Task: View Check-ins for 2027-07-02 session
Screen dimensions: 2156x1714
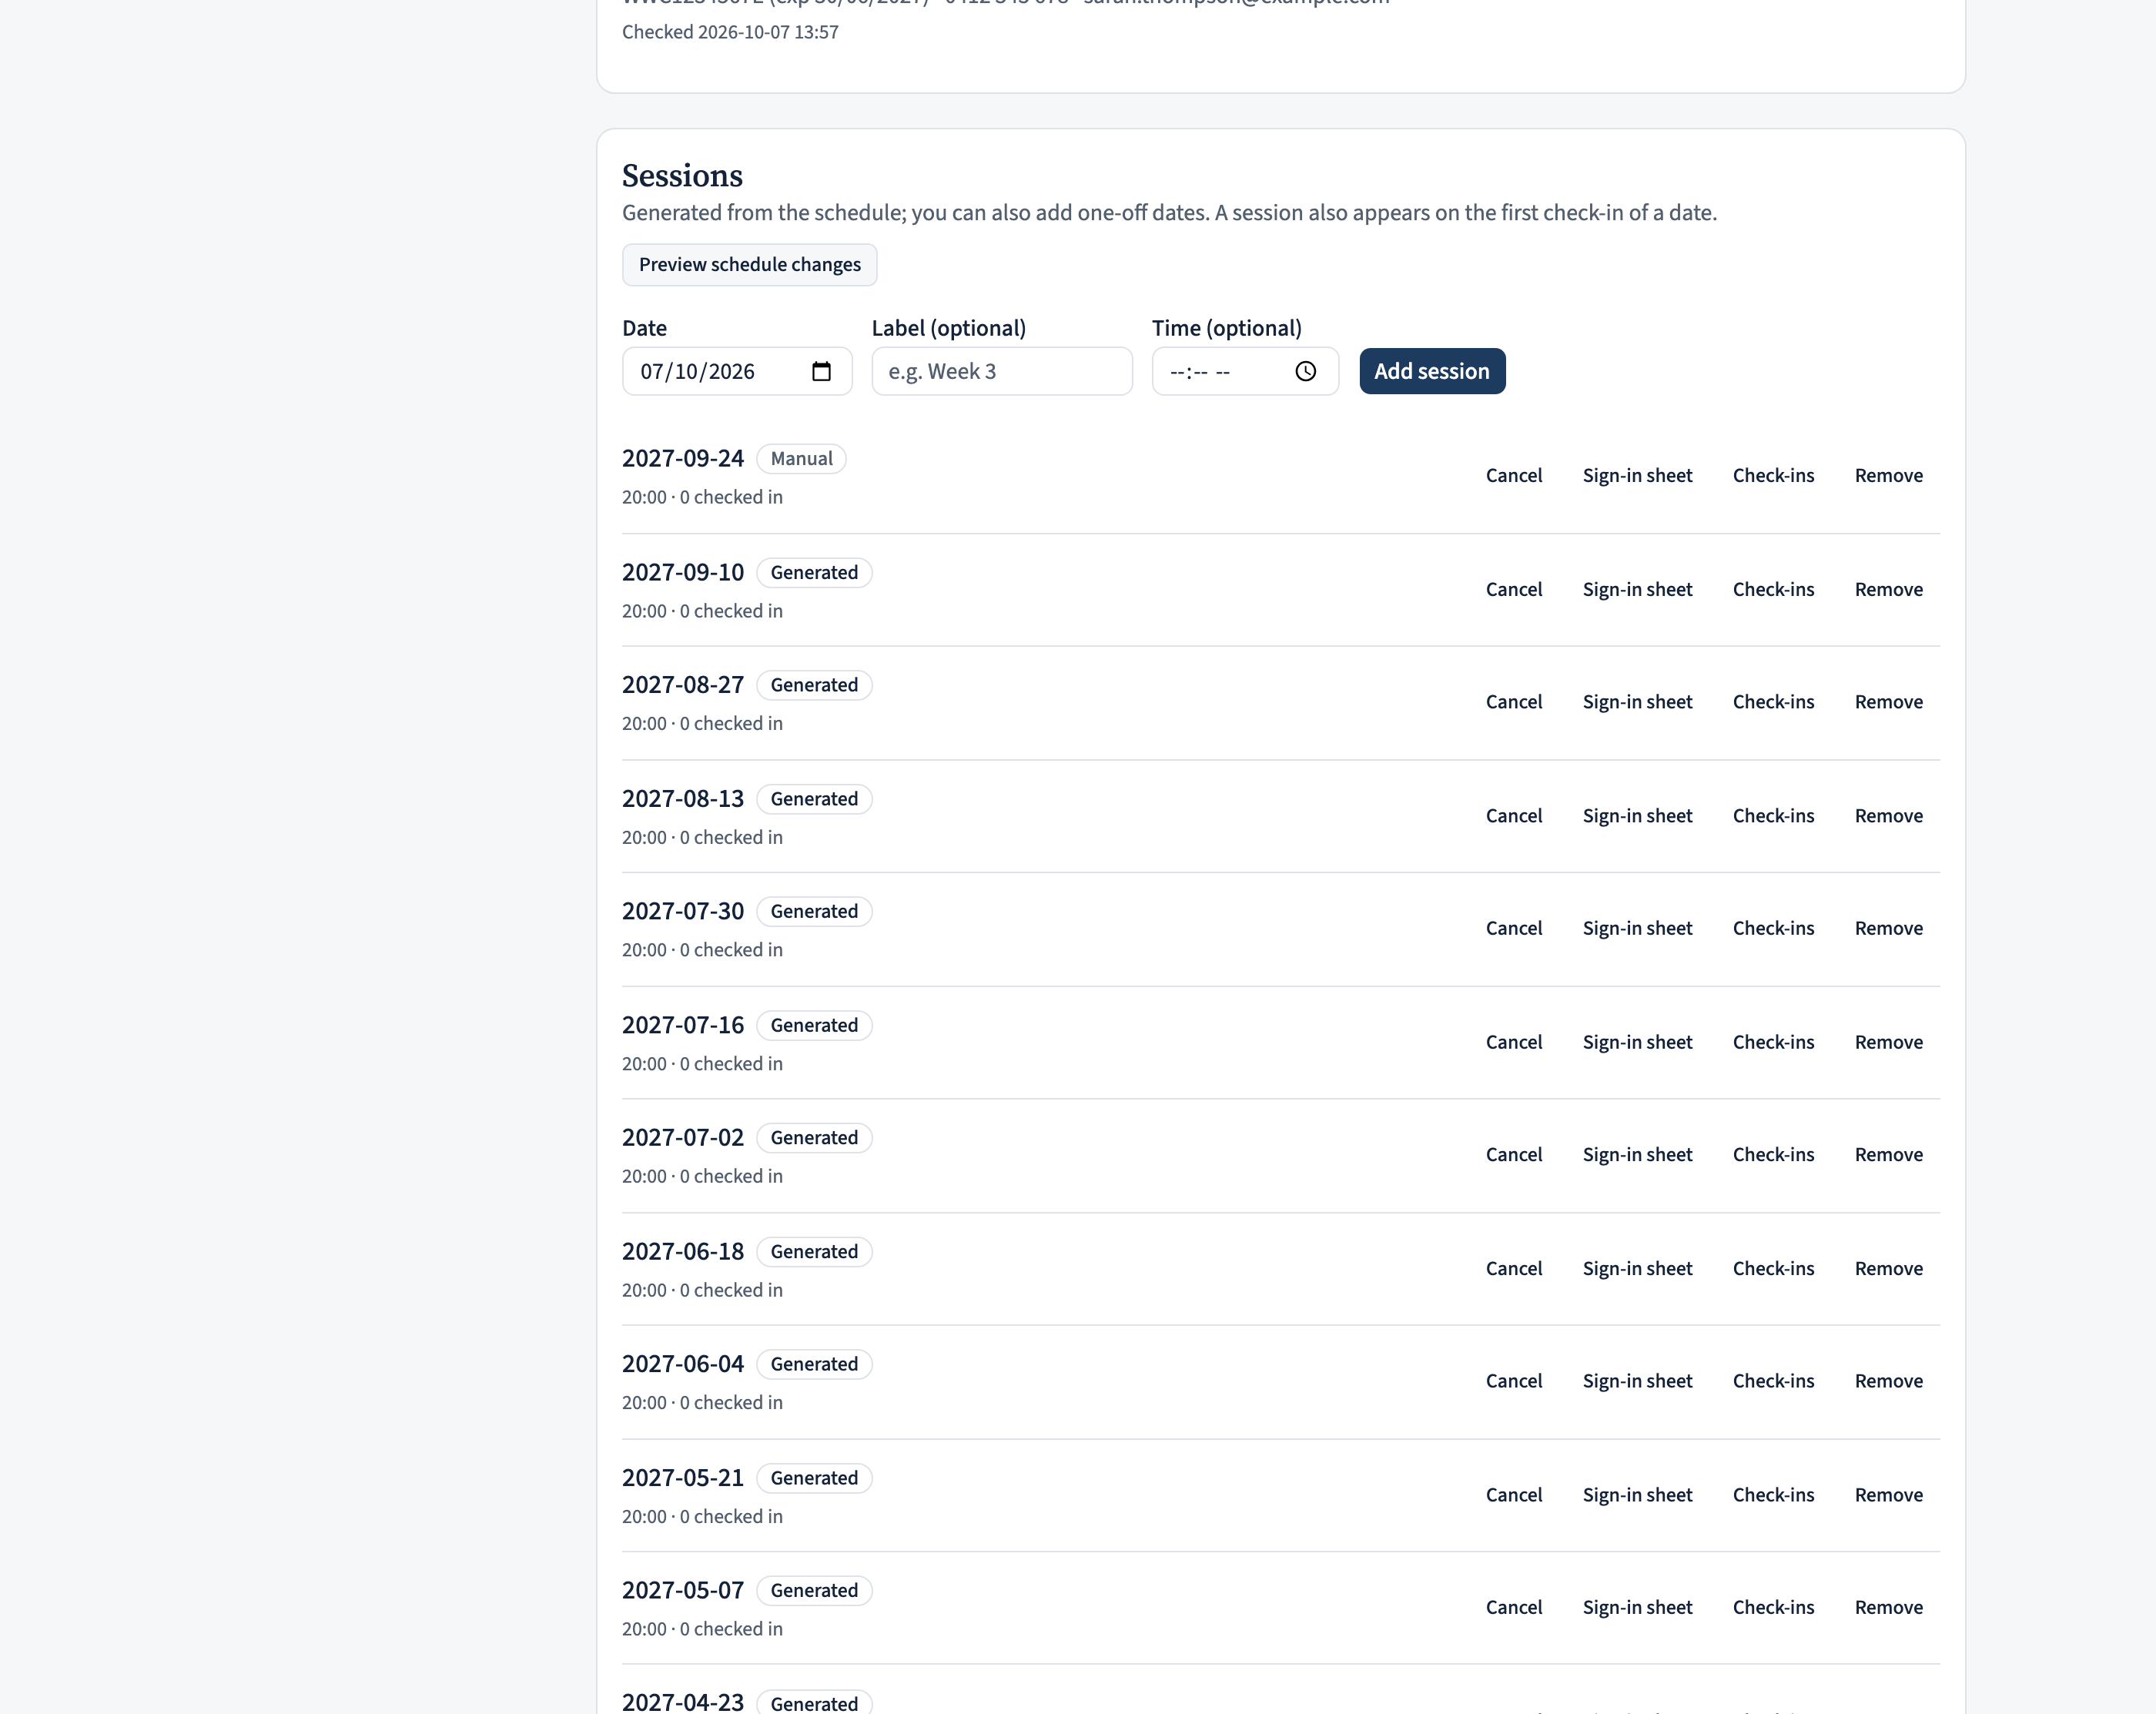Action: coord(1773,1154)
